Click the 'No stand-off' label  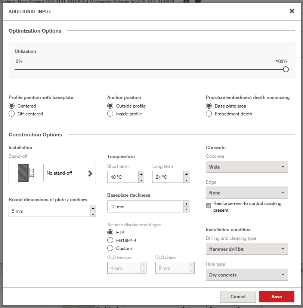[59, 173]
